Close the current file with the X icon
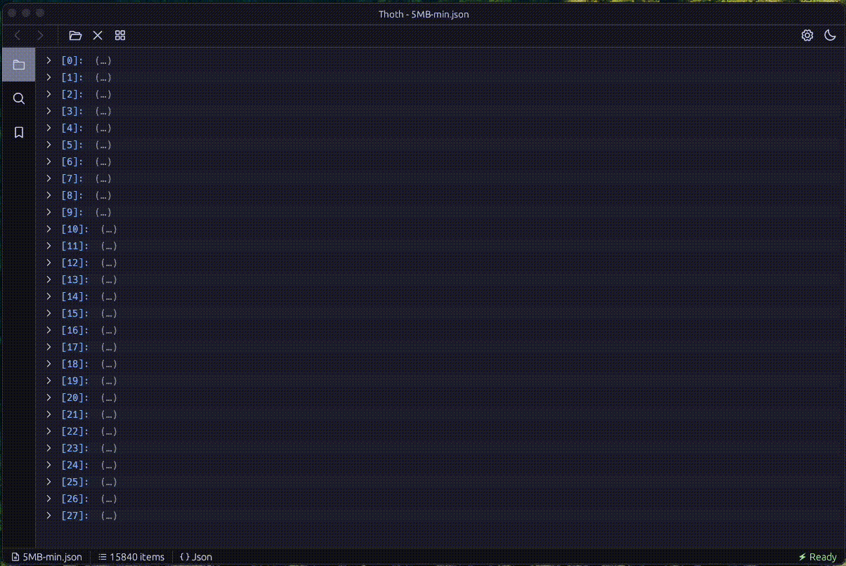Screen dimensions: 846x566 point(98,35)
